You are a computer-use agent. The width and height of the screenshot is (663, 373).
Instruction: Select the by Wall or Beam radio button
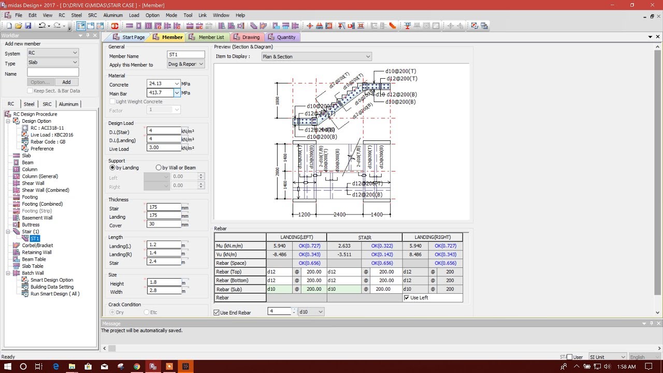(x=158, y=168)
